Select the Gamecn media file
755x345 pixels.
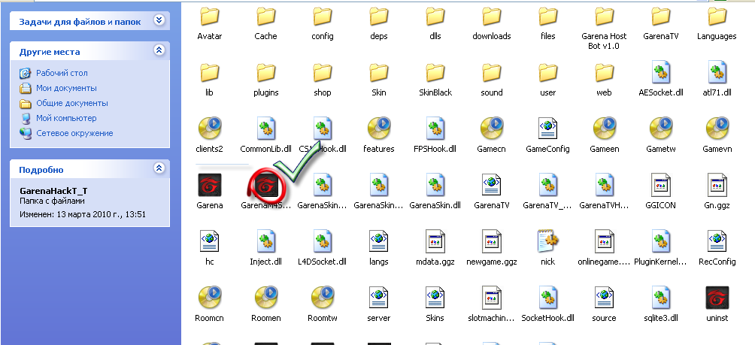coord(492,129)
